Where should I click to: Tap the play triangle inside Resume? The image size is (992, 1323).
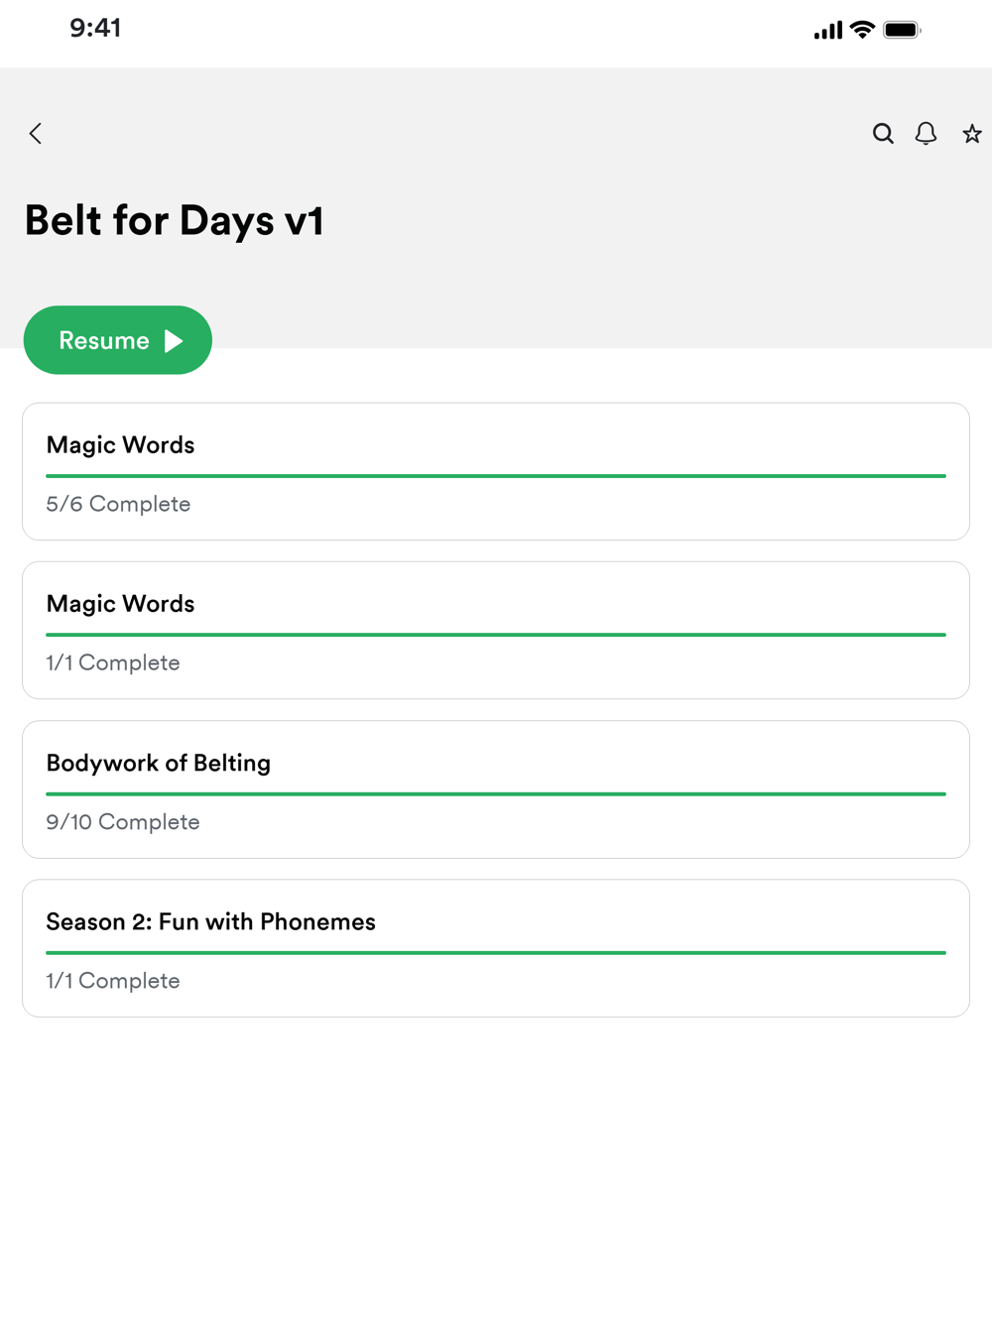coord(174,341)
